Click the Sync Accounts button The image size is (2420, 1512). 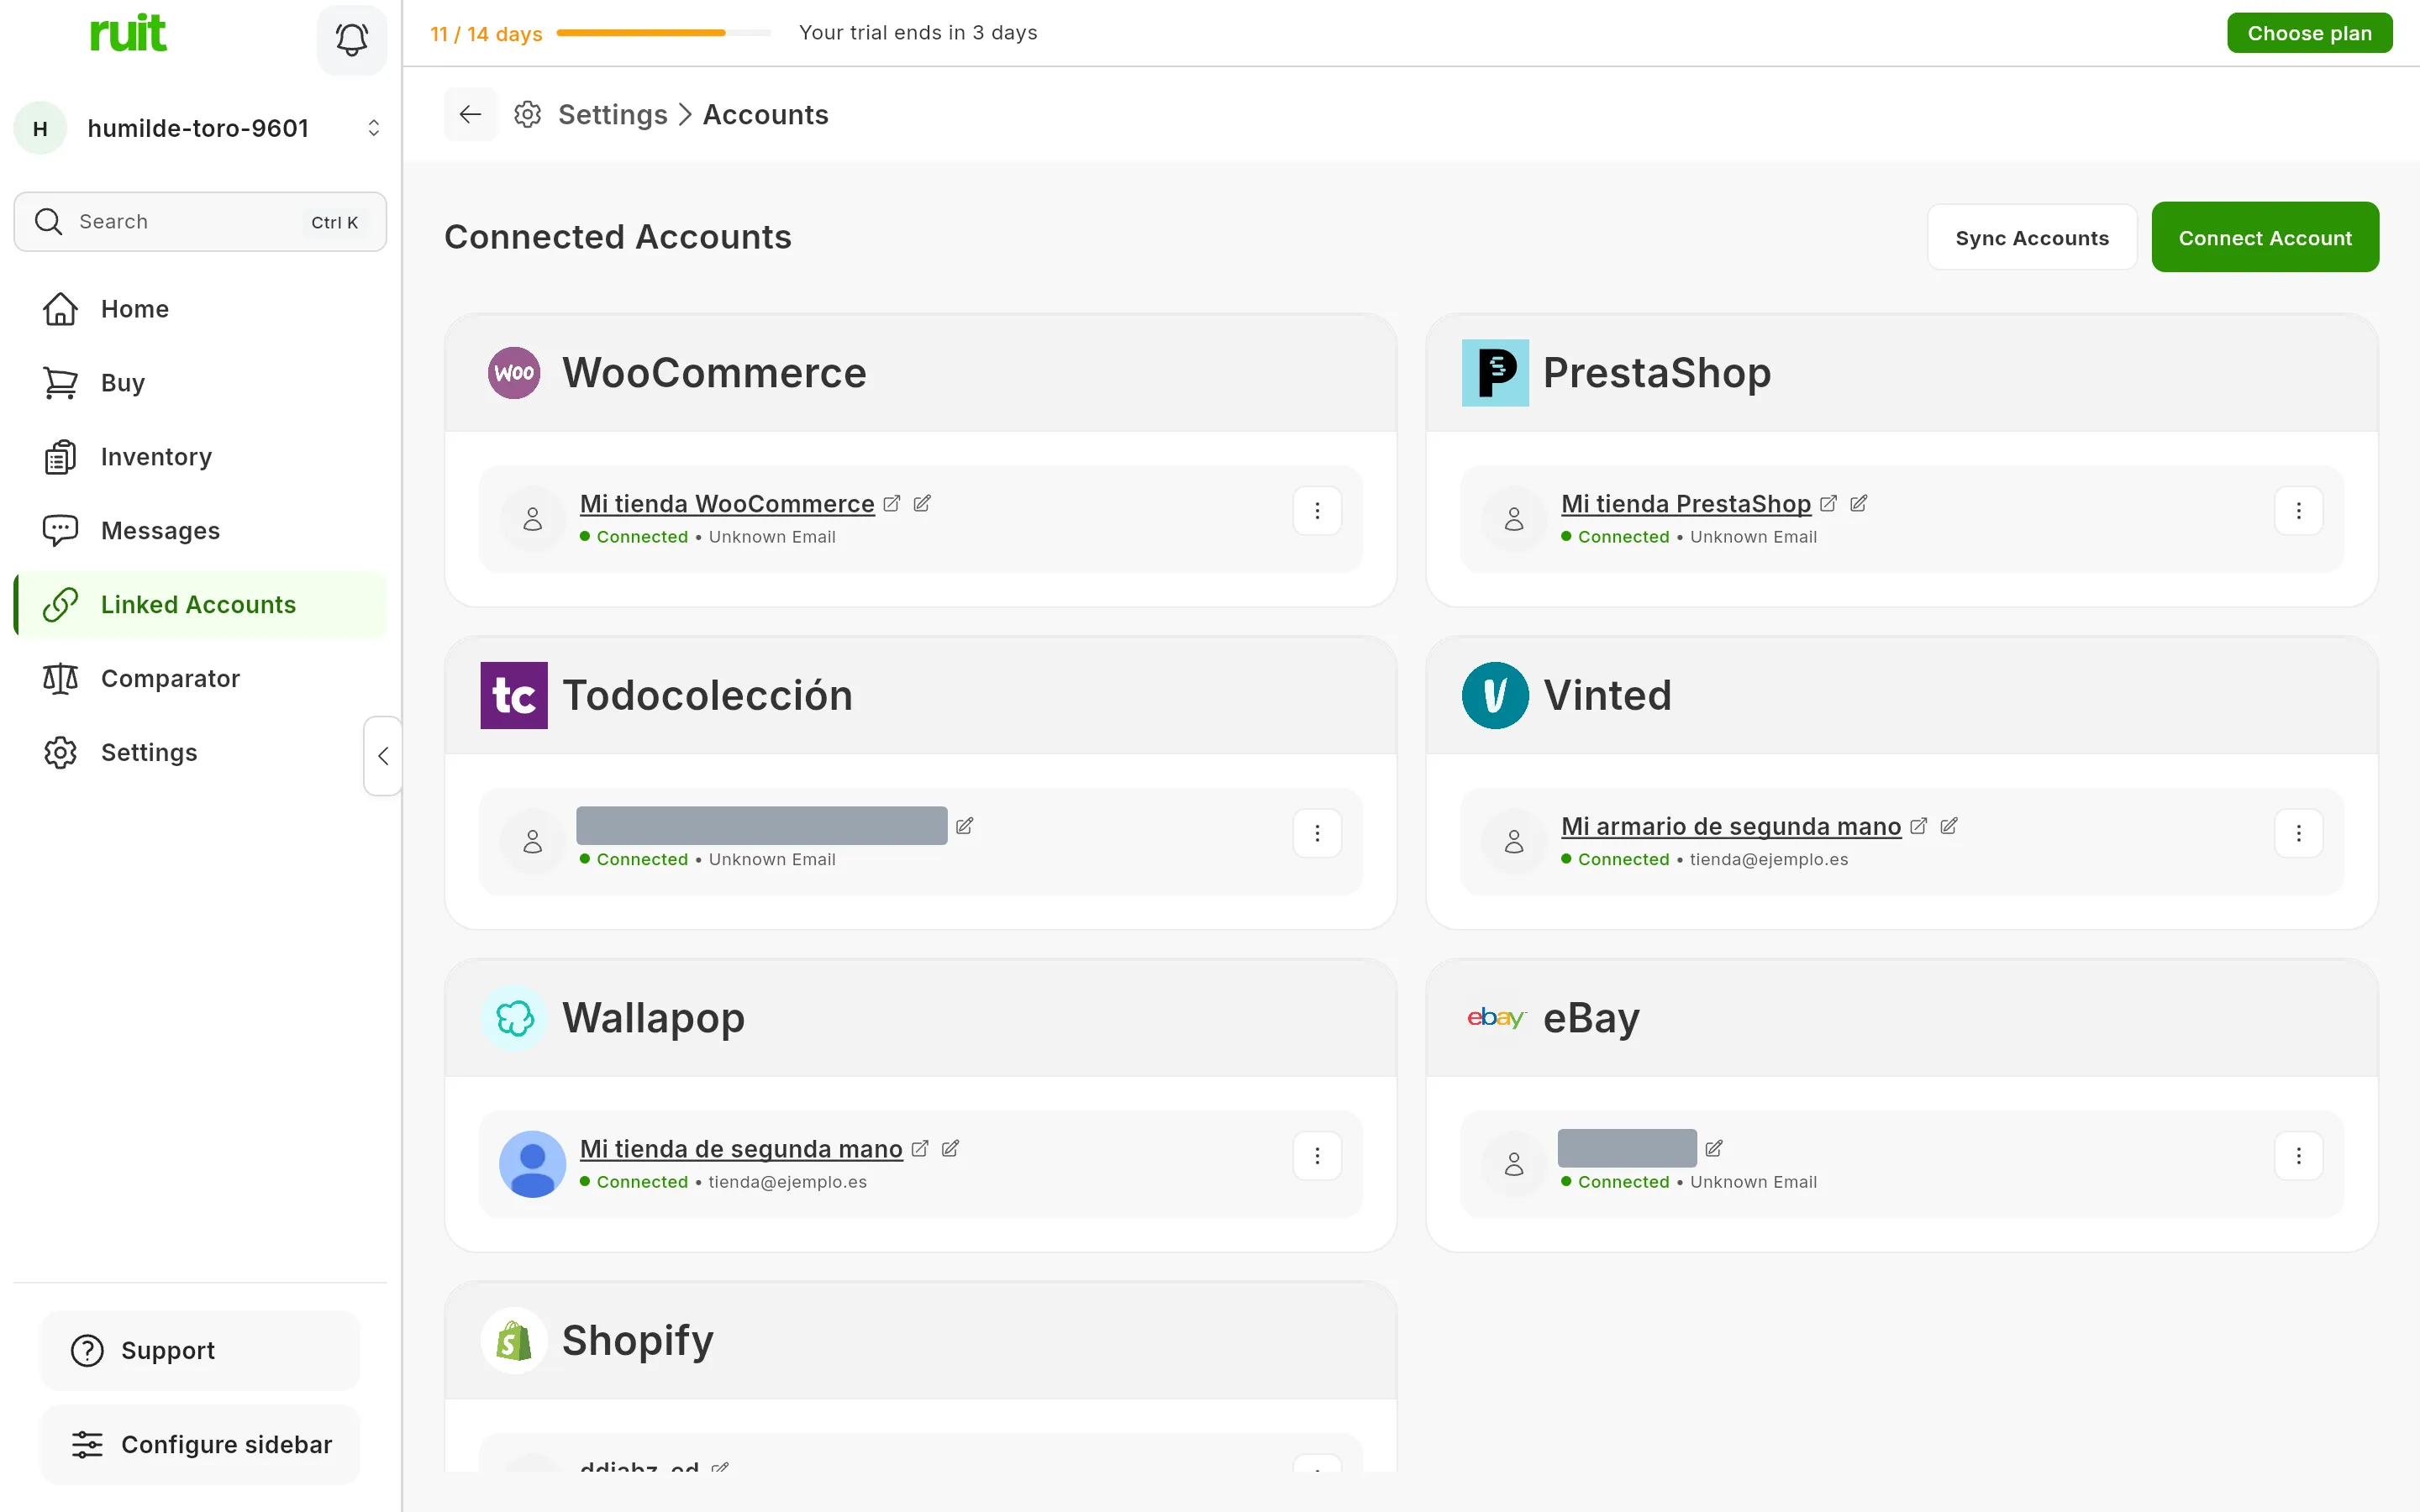click(x=2031, y=238)
